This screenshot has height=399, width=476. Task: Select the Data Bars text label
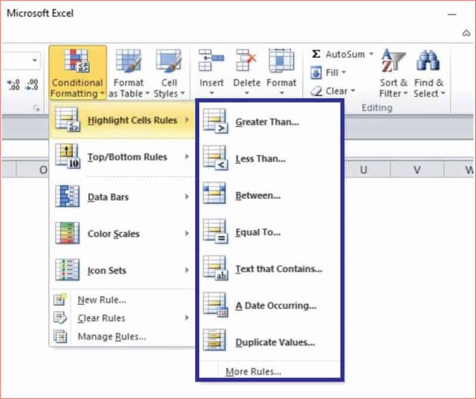pyautogui.click(x=108, y=197)
